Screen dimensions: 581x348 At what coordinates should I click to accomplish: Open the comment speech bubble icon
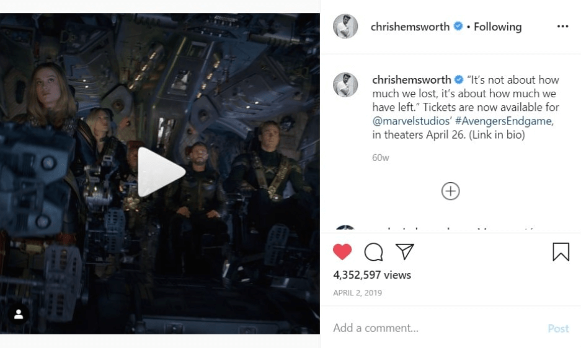[x=373, y=252]
